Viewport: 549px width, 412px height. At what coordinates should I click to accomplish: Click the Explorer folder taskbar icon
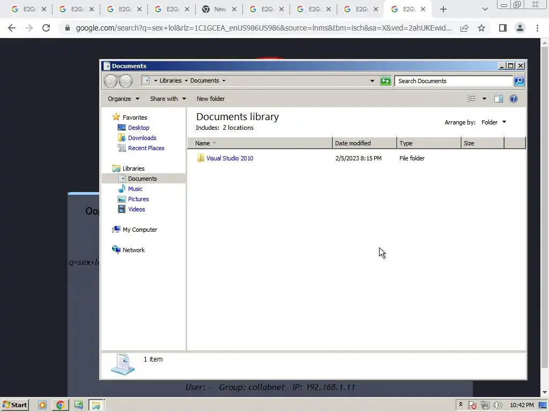click(96, 406)
